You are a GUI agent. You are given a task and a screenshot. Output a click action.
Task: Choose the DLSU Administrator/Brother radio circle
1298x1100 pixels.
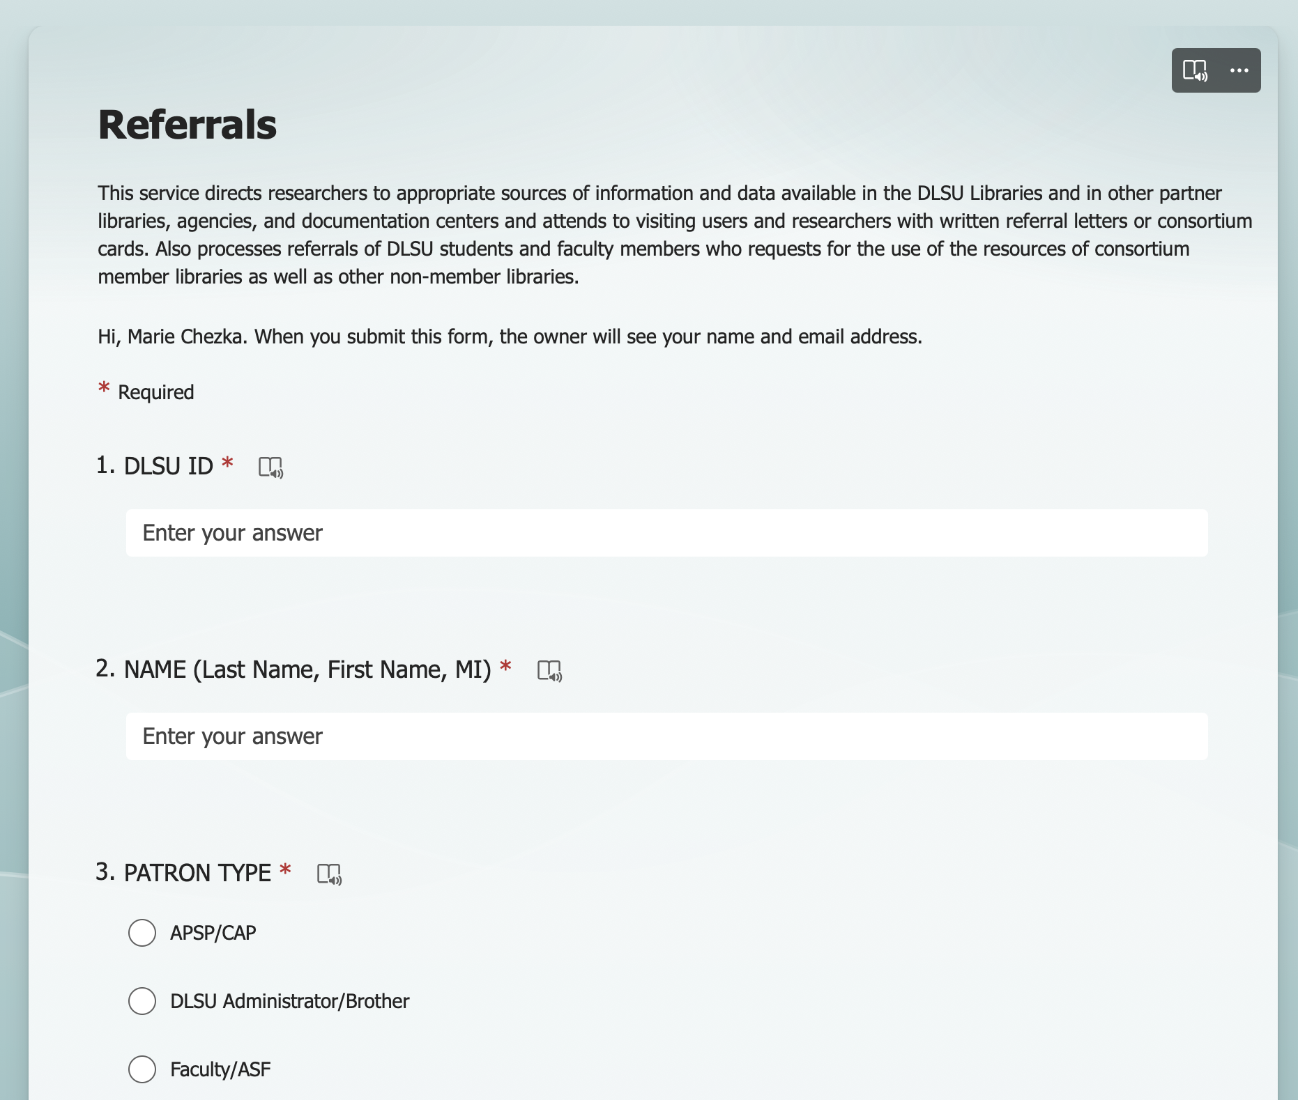click(x=142, y=1001)
